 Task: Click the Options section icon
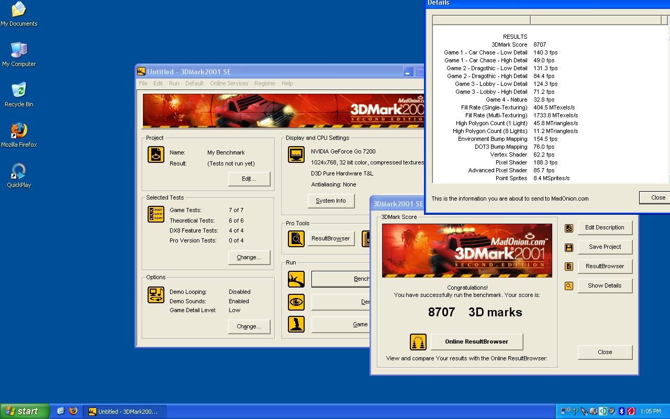click(x=156, y=295)
